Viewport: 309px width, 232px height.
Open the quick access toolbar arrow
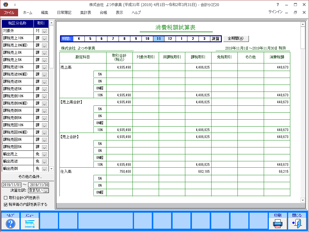coord(15,5)
